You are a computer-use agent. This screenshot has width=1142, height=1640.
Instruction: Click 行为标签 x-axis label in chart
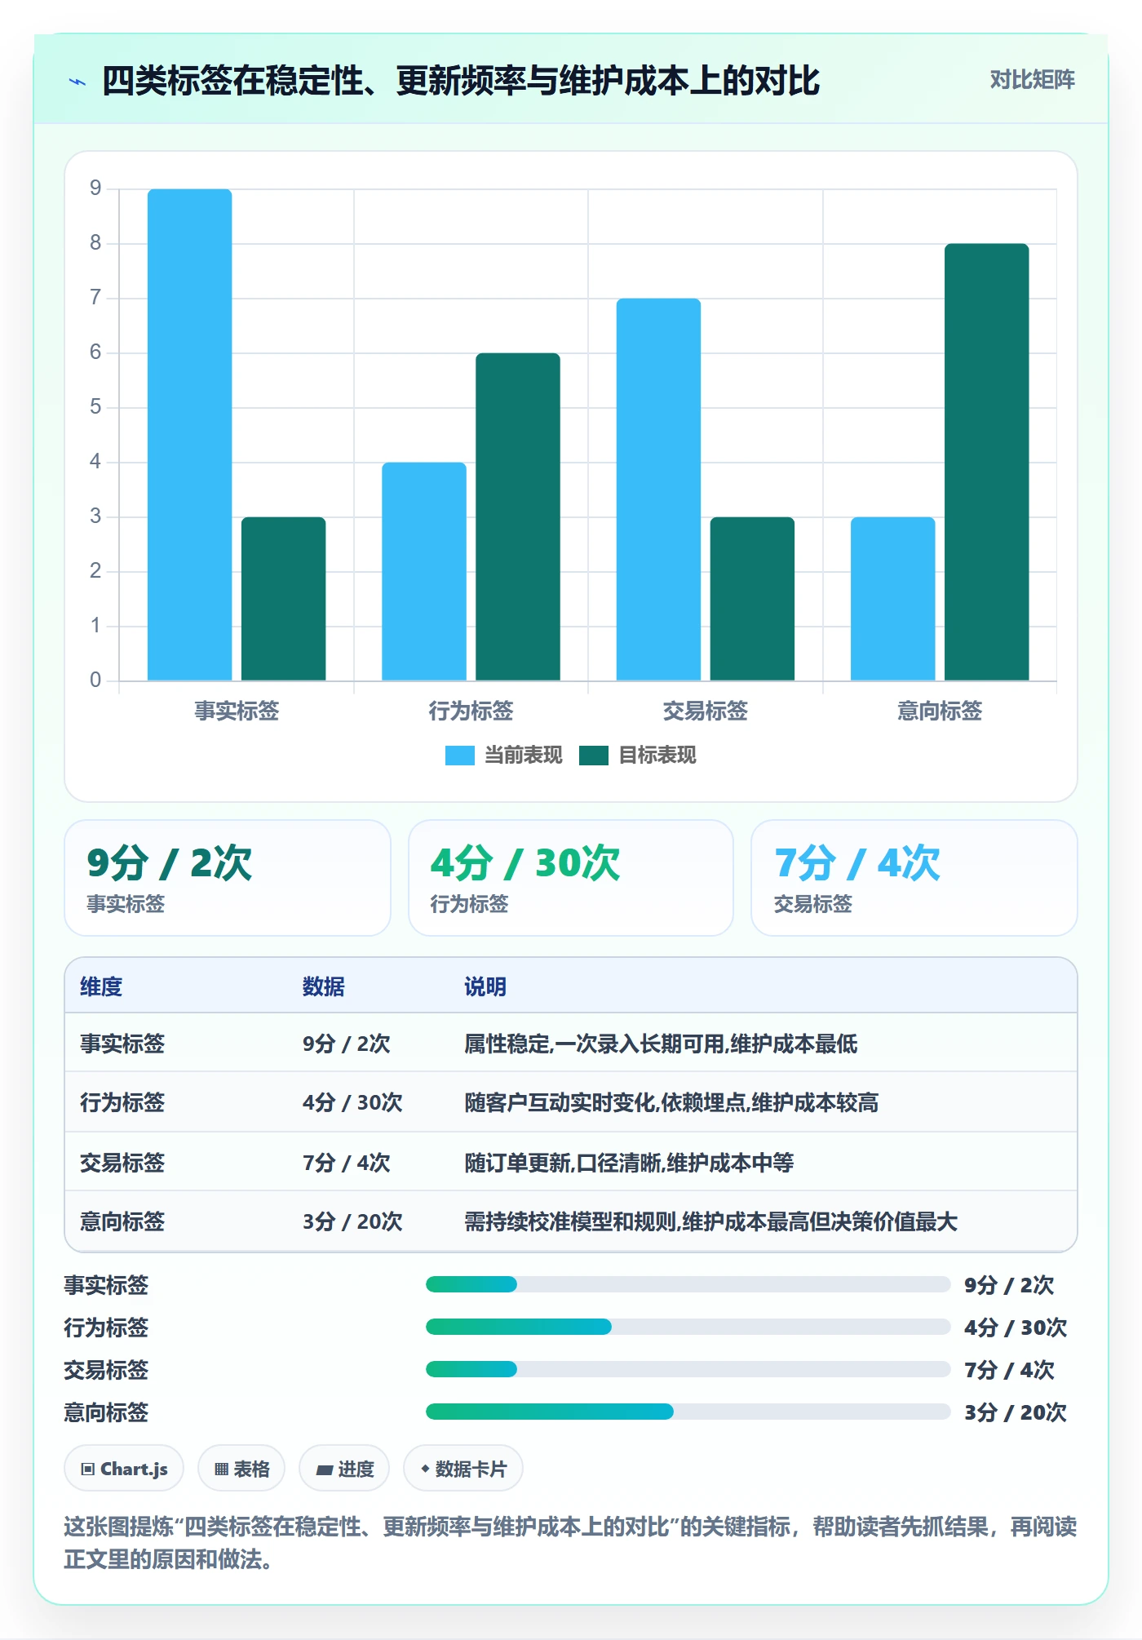tap(471, 711)
